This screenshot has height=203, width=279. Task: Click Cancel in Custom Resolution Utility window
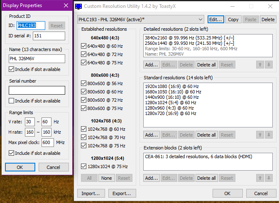point(261,193)
